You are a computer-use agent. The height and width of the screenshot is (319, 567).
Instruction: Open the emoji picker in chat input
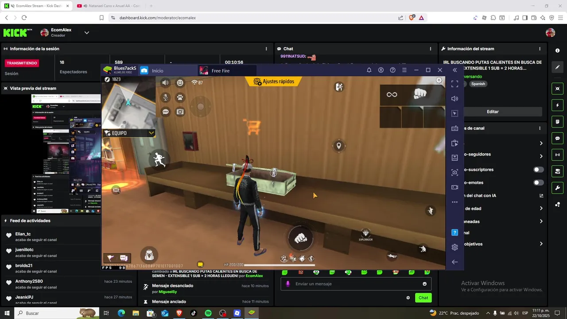coord(424,284)
